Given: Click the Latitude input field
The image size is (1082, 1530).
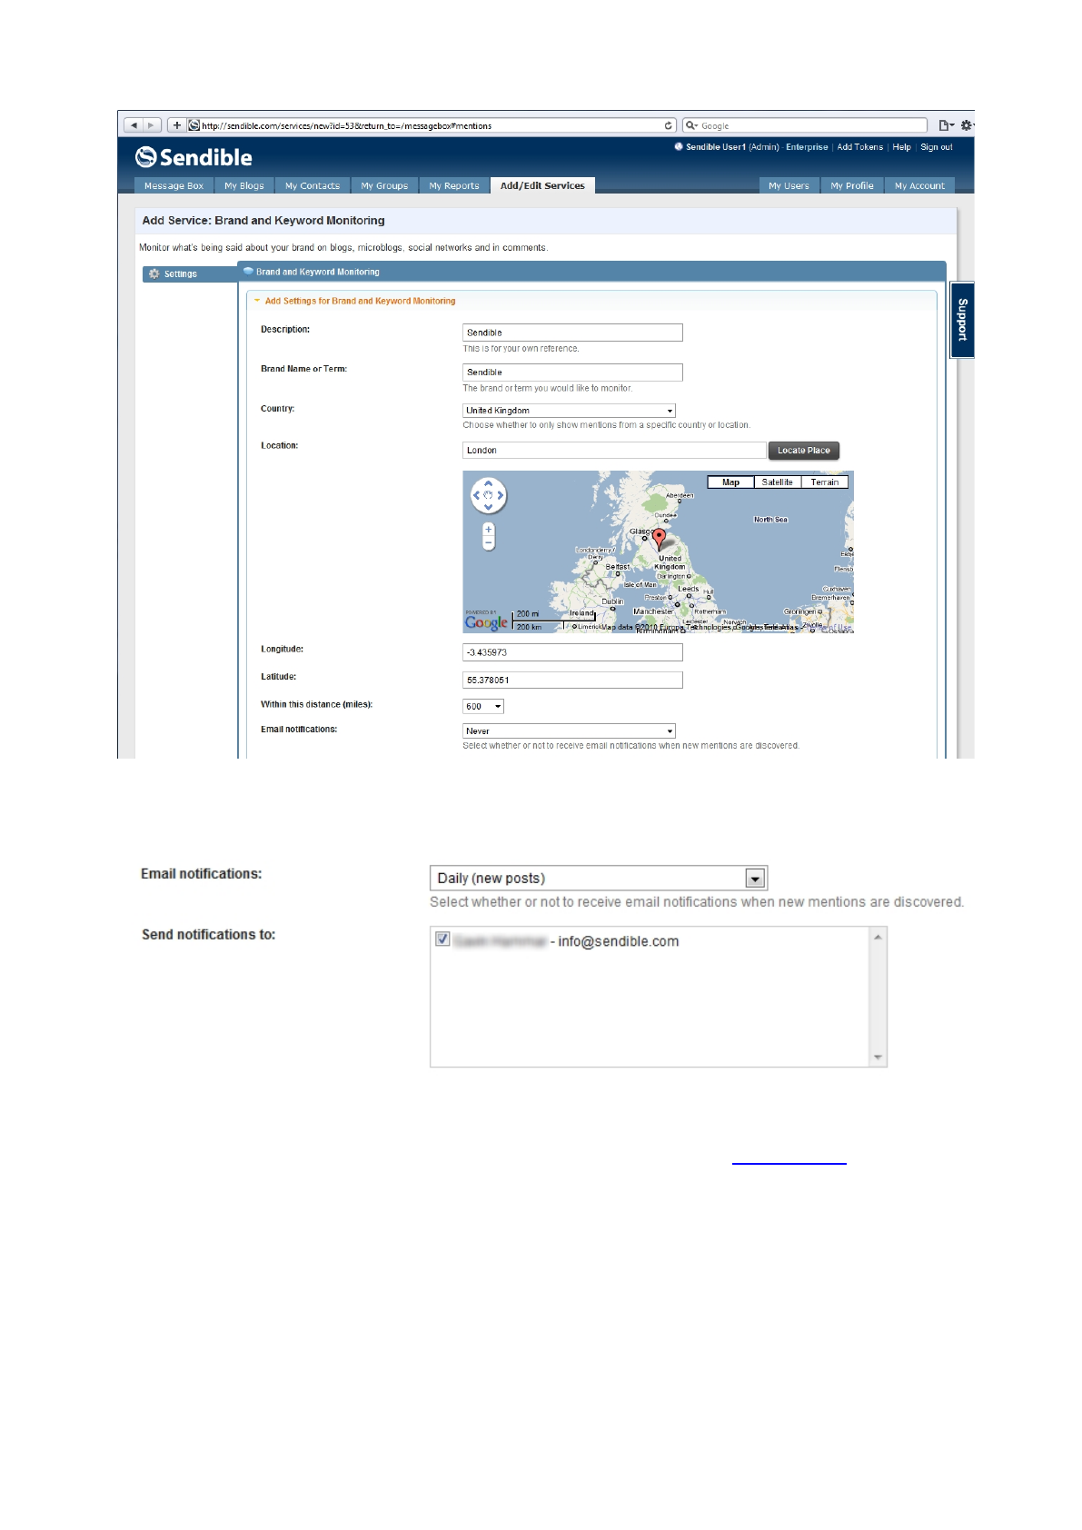Looking at the screenshot, I should (x=572, y=680).
